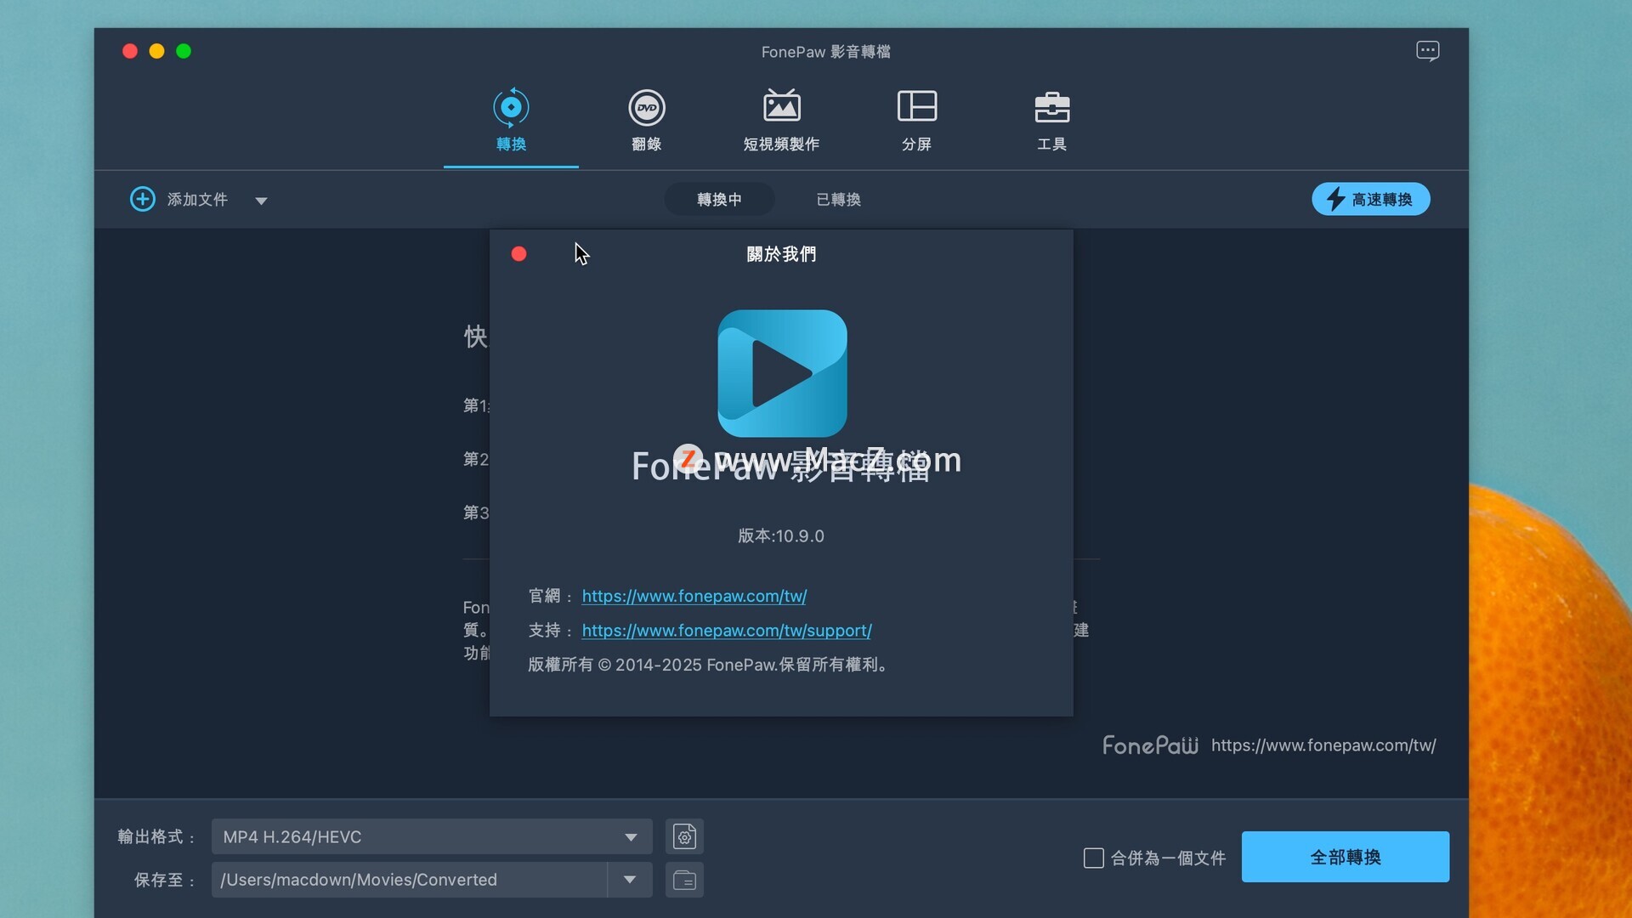1632x918 pixels.
Task: Open the 輸出格式 MP4 H.264/HEVC dropdown
Action: 432,836
